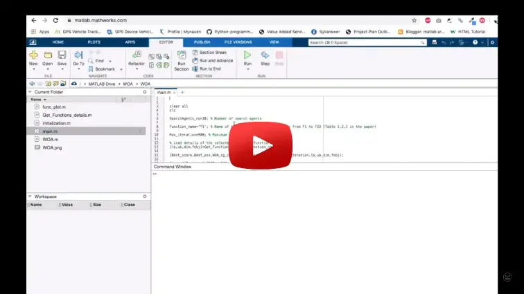Bookmark this page with the browser star icon
This screenshot has width=524, height=294.
(414, 21)
